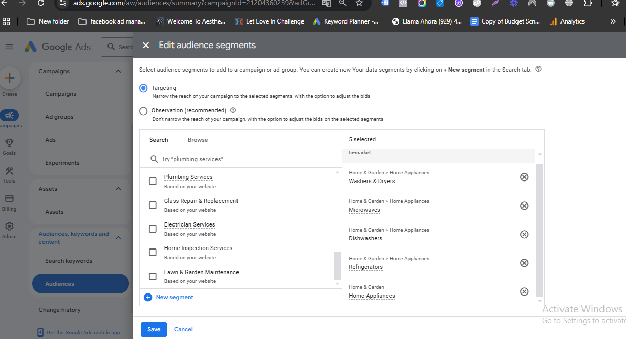Open Analytics bookmark

pos(567,21)
